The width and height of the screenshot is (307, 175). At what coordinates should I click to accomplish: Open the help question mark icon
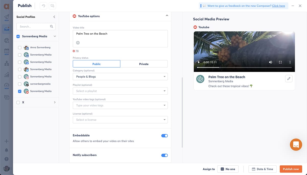pyautogui.click(x=7, y=159)
